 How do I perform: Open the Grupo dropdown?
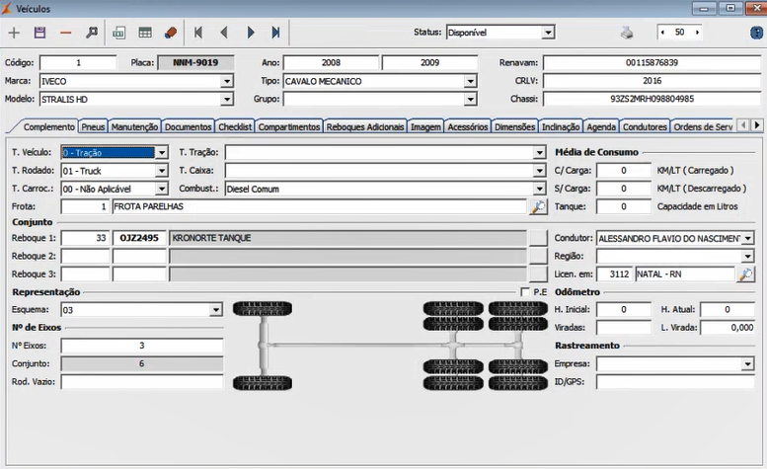pos(470,100)
